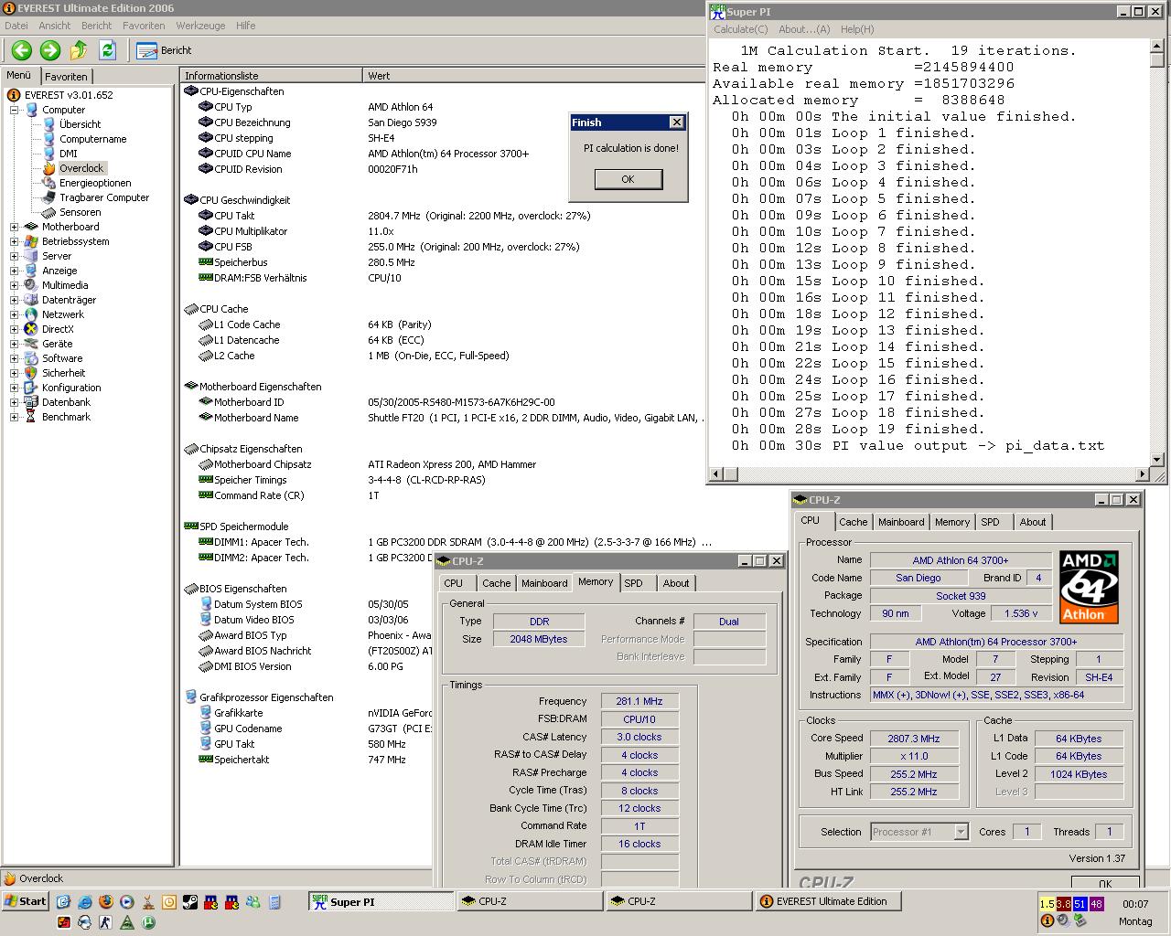This screenshot has width=1171, height=936.
Task: Click Super PI horizontal scrollbar right arrow
Action: coord(1142,473)
